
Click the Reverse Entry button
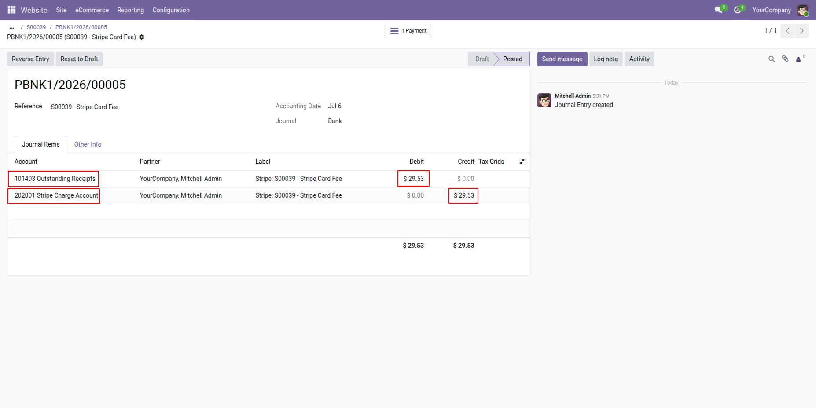(x=30, y=59)
